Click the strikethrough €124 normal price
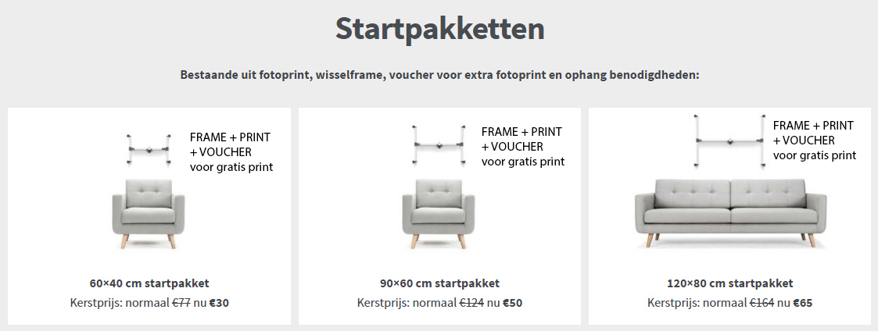 [x=471, y=303]
